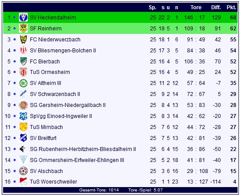
Task: Open the SV Bliesmengen-Bolchen II team name
Action: pyautogui.click(x=63, y=51)
